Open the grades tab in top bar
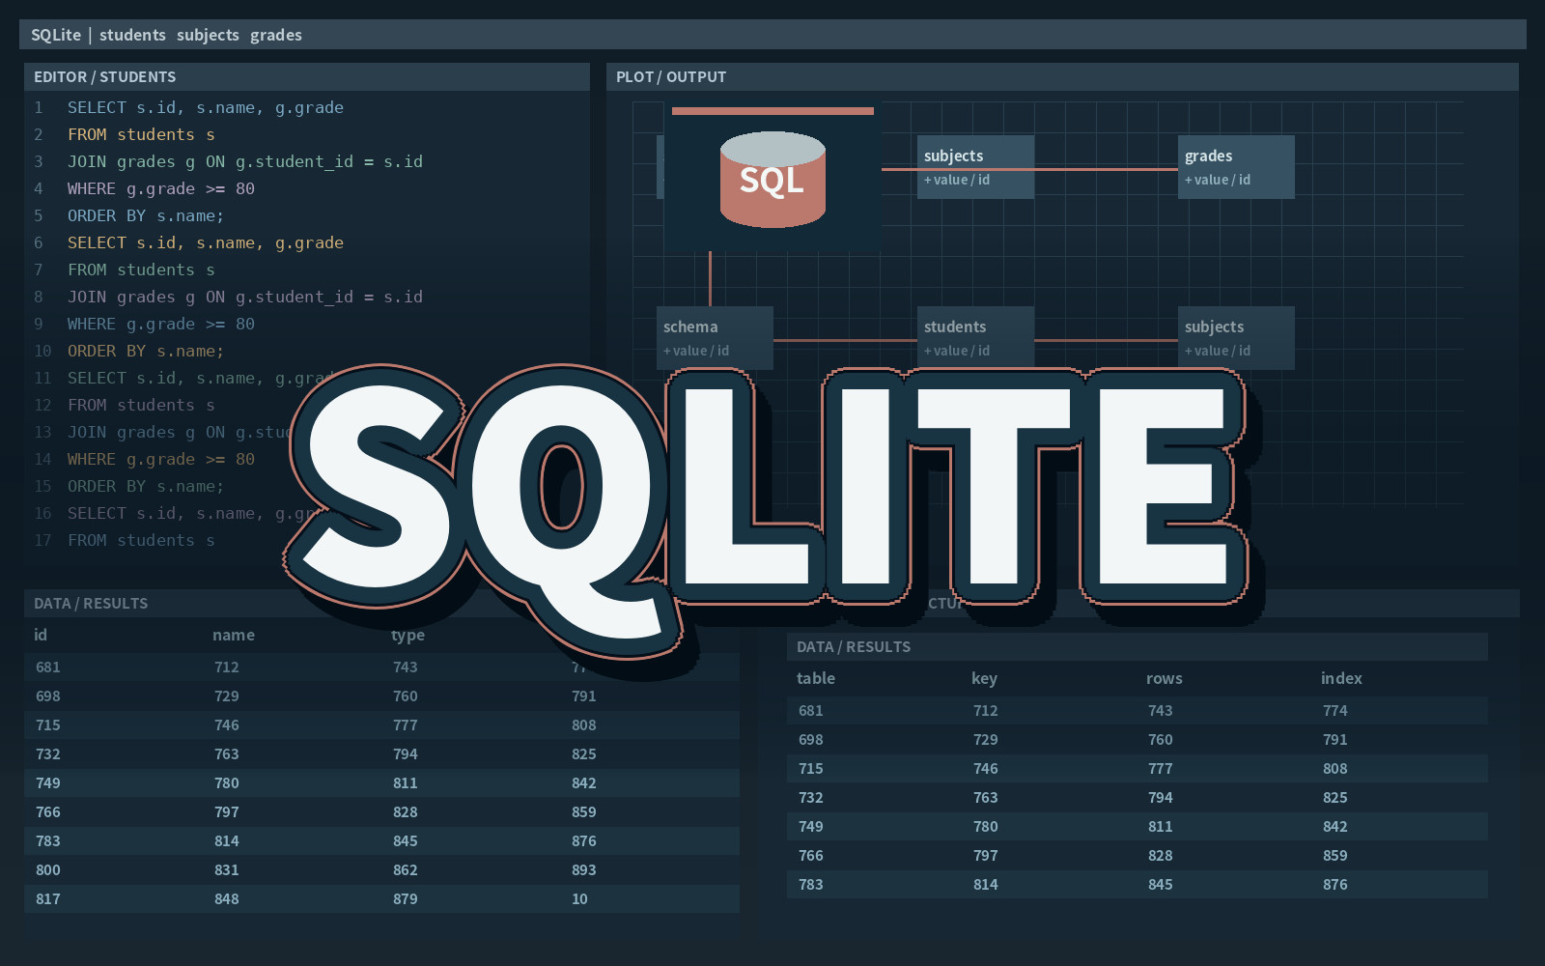 point(276,35)
